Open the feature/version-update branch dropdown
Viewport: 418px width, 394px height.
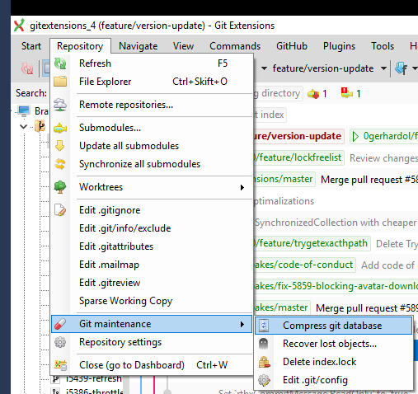383,68
